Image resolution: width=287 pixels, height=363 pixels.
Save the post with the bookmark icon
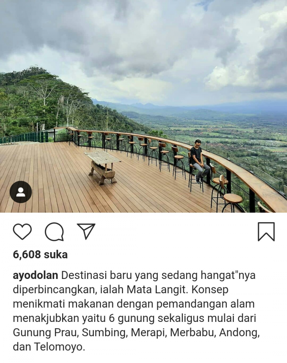point(266,232)
